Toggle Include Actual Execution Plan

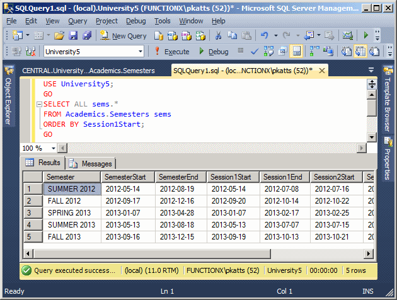click(x=314, y=52)
